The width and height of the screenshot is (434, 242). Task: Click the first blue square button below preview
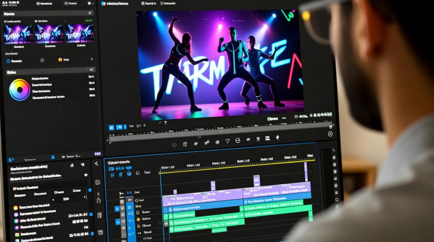click(111, 127)
